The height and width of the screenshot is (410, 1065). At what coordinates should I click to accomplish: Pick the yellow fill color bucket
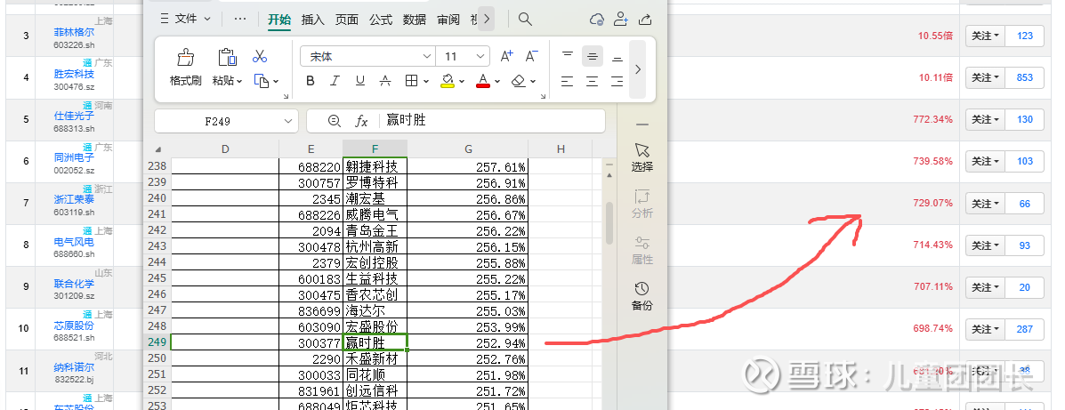[x=447, y=81]
